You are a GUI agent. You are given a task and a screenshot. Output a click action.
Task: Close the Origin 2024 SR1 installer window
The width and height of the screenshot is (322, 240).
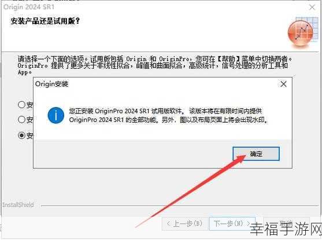[x=312, y=7]
